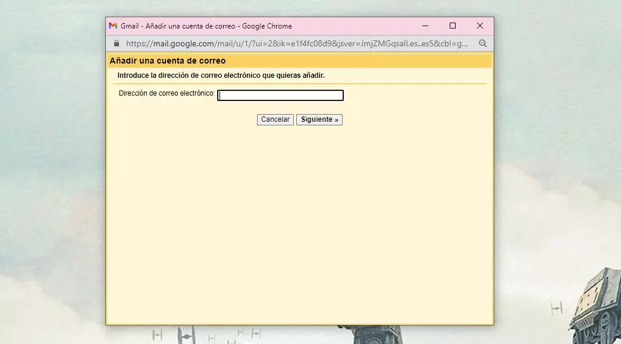Minimize the Gmail popup window
The image size is (621, 344).
point(425,26)
